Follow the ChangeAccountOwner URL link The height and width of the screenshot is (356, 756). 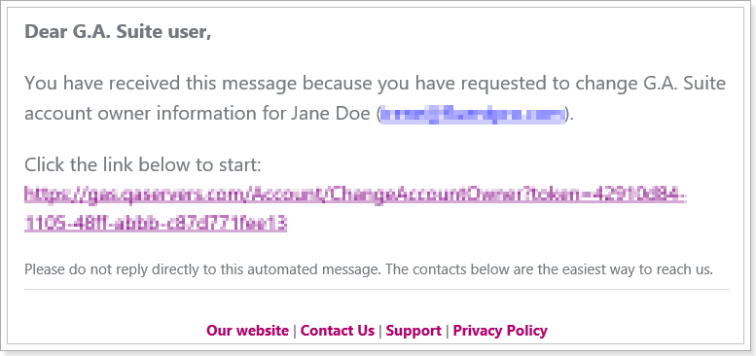355,209
